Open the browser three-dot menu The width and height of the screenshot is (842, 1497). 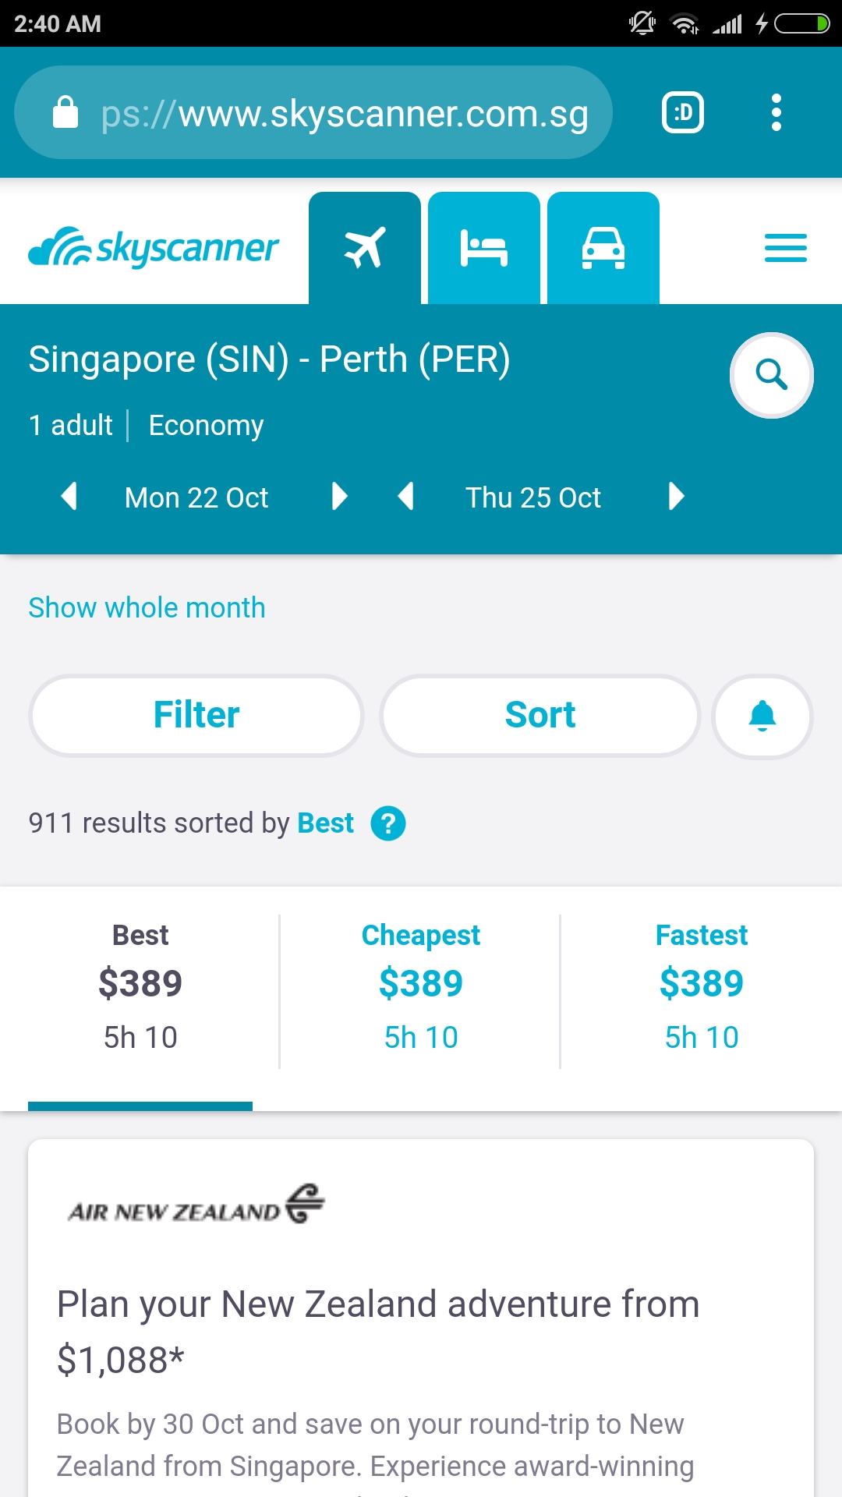tap(776, 113)
